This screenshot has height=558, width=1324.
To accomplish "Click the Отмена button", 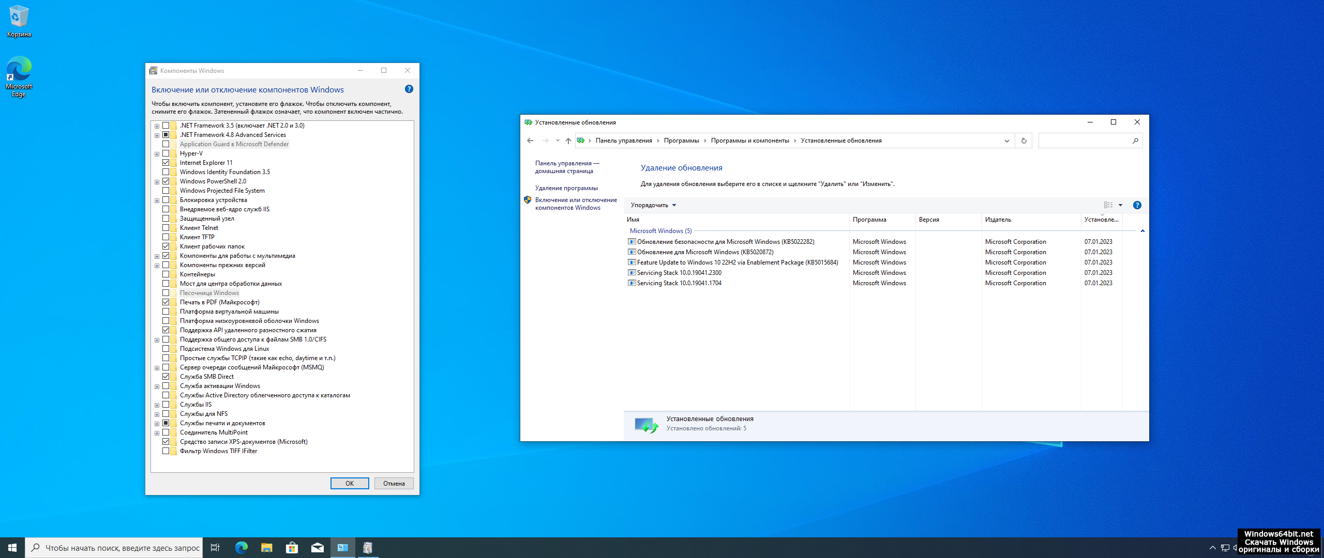I will coord(394,484).
